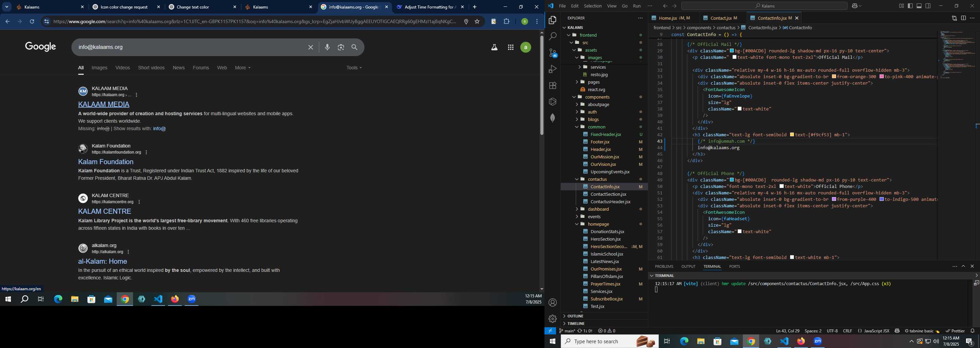Image resolution: width=980 pixels, height=348 pixels.
Task: Open Google apps grid
Action: tap(510, 48)
